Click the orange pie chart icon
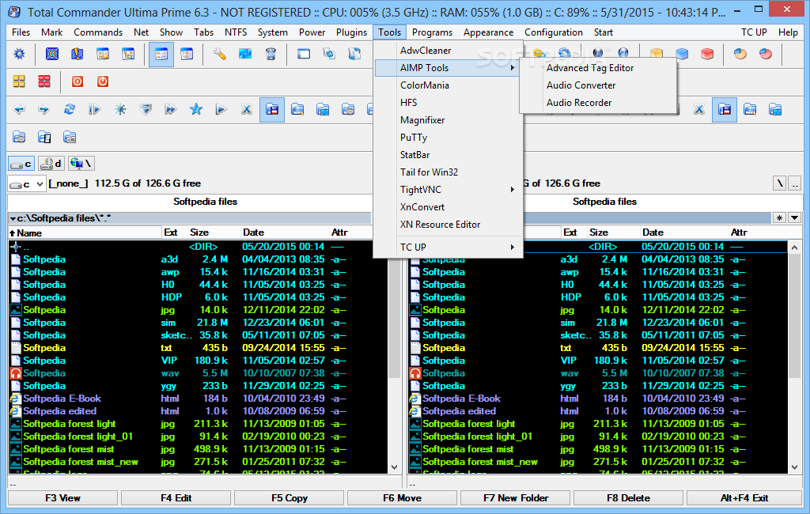This screenshot has width=810, height=514. pyautogui.click(x=740, y=54)
